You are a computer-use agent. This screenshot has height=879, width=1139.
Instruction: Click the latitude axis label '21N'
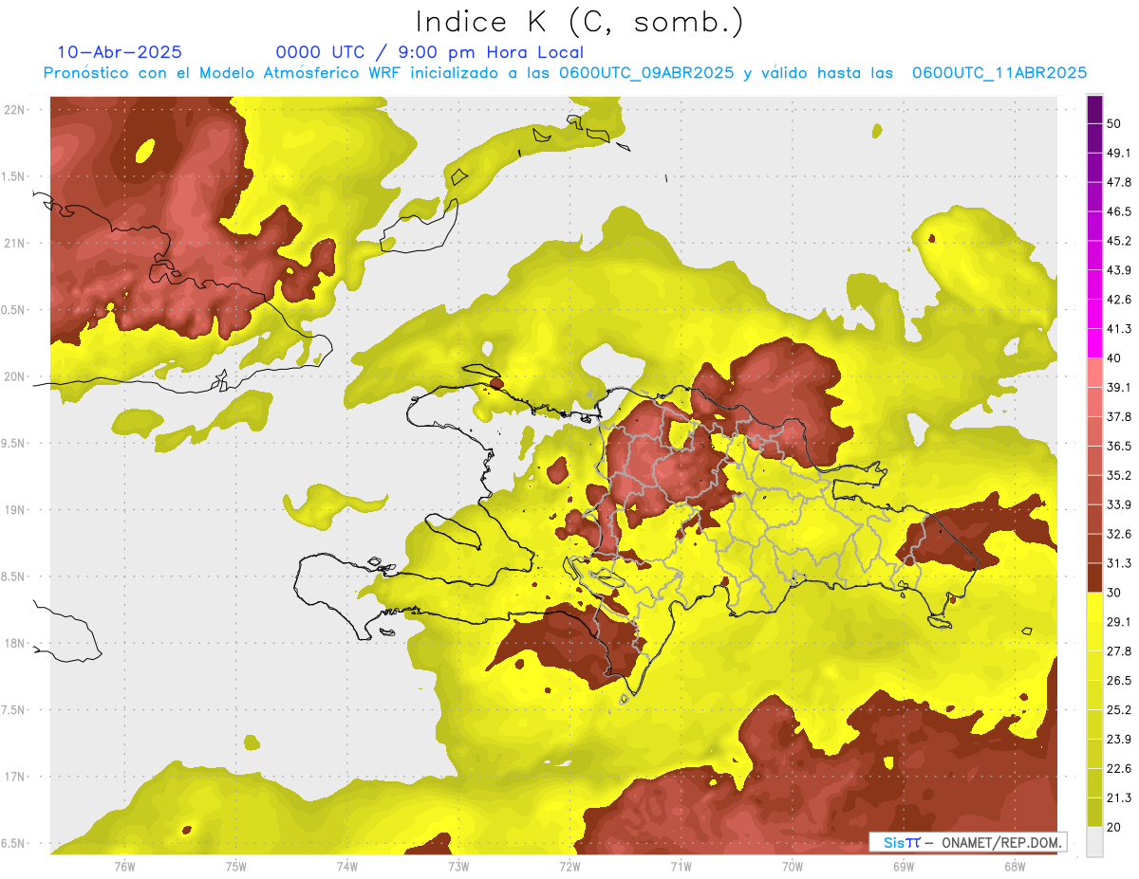[14, 243]
